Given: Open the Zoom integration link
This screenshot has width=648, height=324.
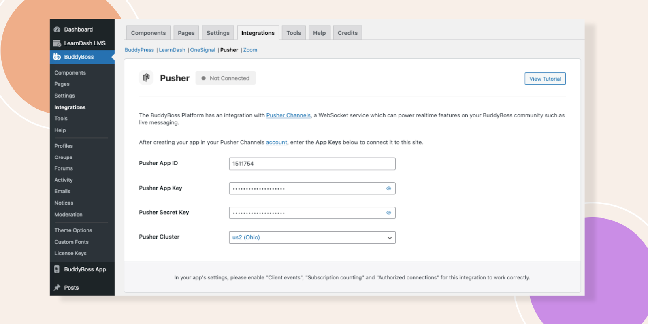Looking at the screenshot, I should coord(250,50).
